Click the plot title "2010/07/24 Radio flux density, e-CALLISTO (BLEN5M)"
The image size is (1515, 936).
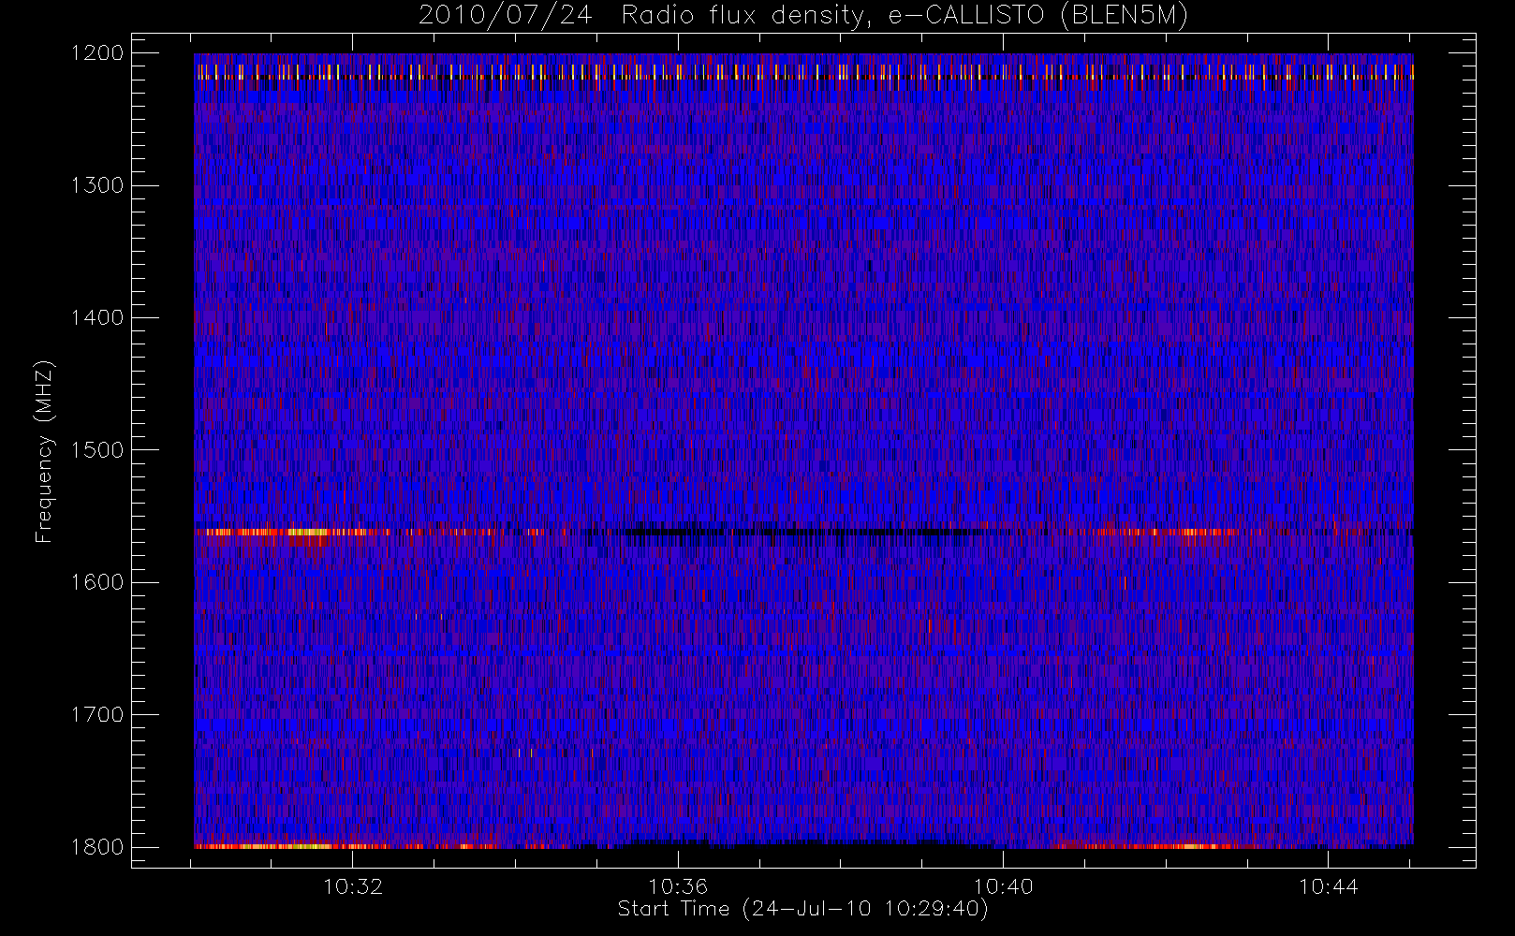tap(803, 15)
